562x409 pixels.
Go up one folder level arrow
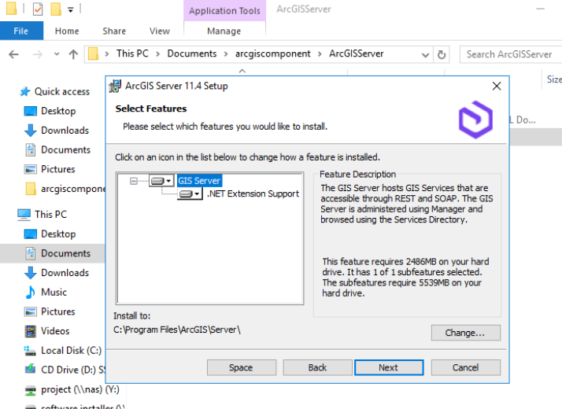[x=73, y=54]
